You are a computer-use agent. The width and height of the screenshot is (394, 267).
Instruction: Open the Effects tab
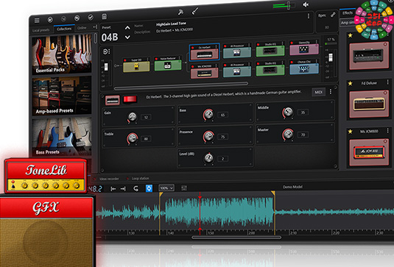tap(348, 13)
